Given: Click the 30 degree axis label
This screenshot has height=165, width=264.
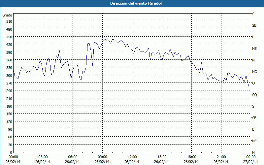Looking at the screenshot, I should [10, 145].
